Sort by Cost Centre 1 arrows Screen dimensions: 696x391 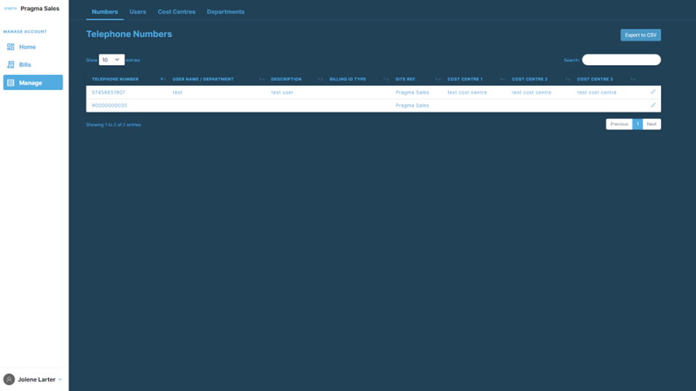[503, 79]
